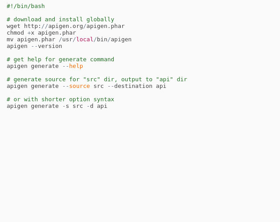Click the pink 'local' word in path
The height and width of the screenshot is (222, 280).
(x=85, y=39)
